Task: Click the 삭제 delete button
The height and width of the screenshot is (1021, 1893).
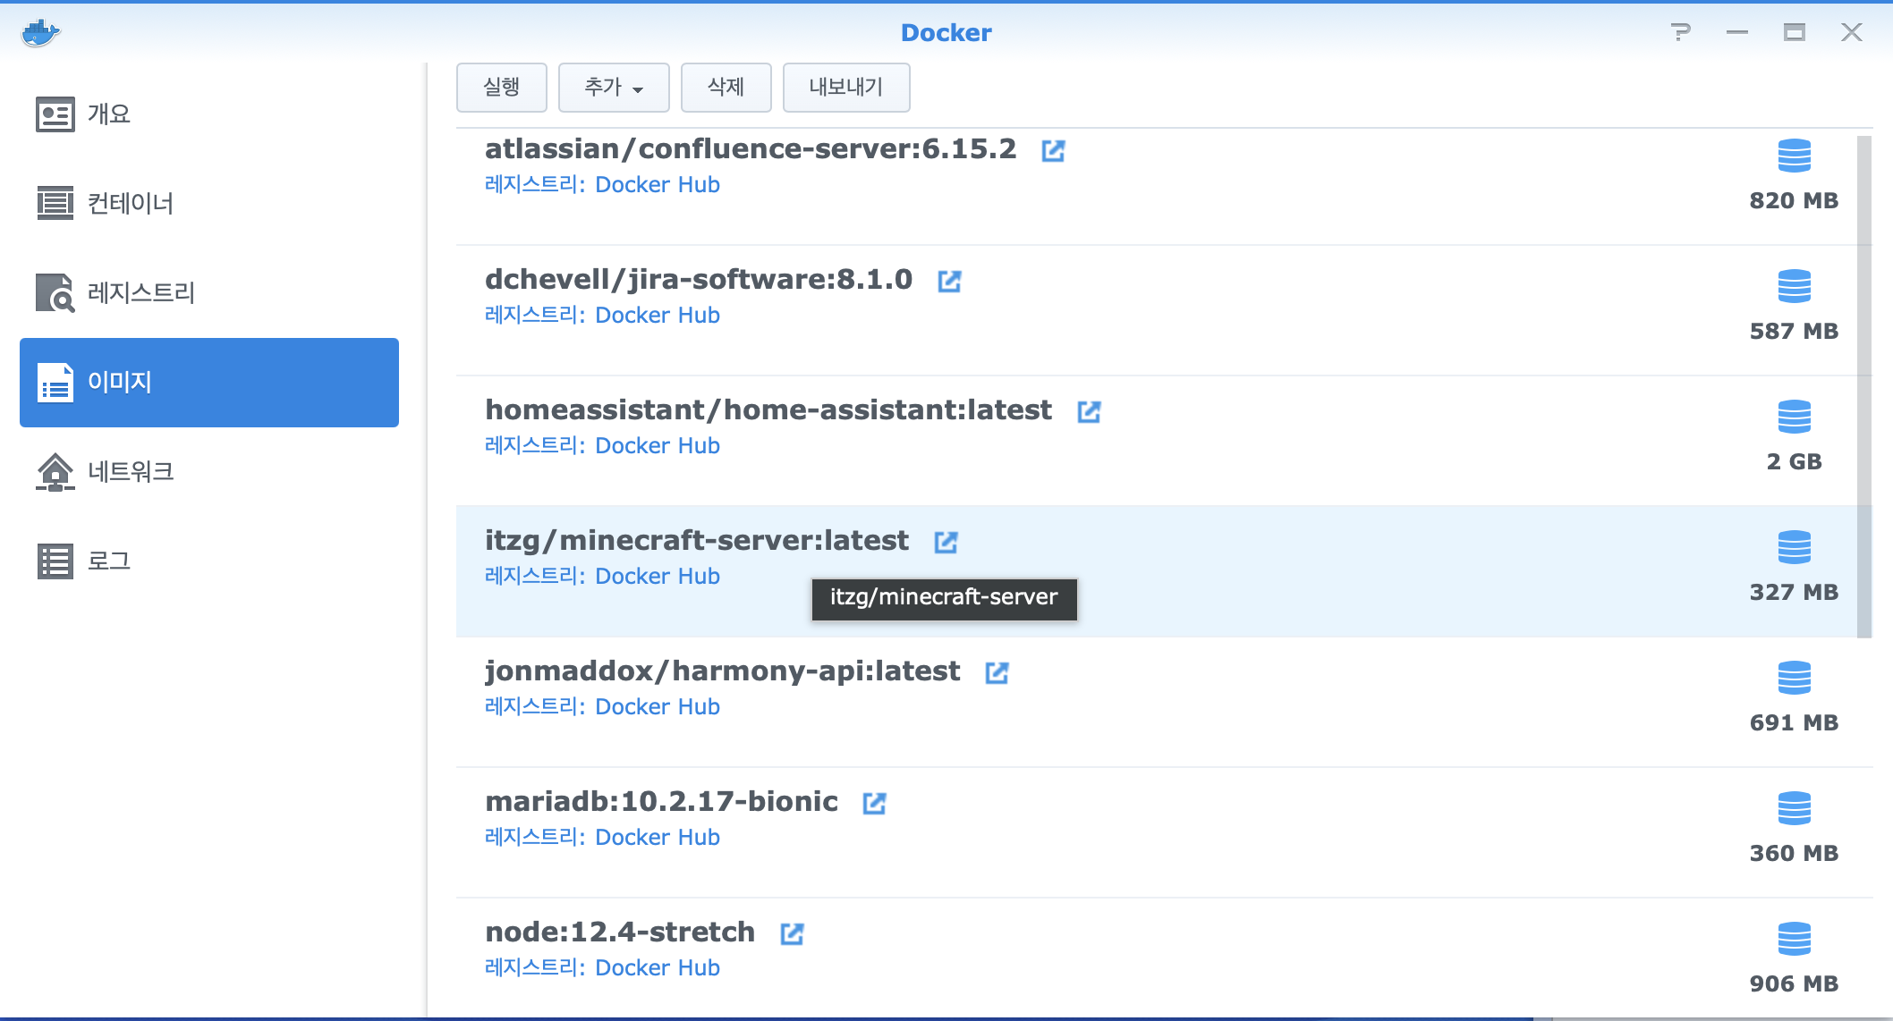Action: (726, 88)
